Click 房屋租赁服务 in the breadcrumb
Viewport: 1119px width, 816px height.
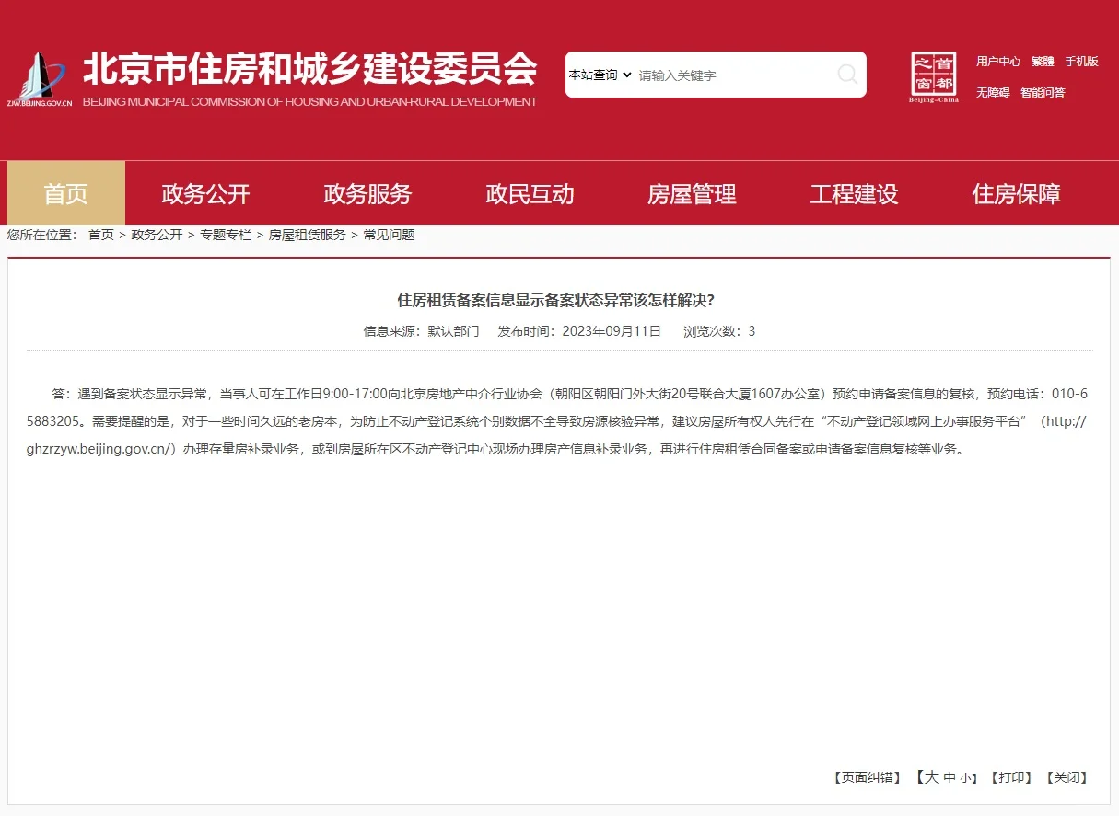click(x=308, y=235)
